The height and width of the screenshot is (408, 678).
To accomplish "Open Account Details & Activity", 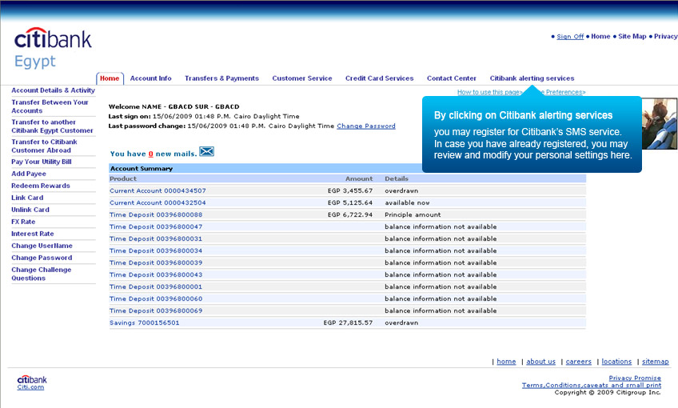I will [53, 90].
